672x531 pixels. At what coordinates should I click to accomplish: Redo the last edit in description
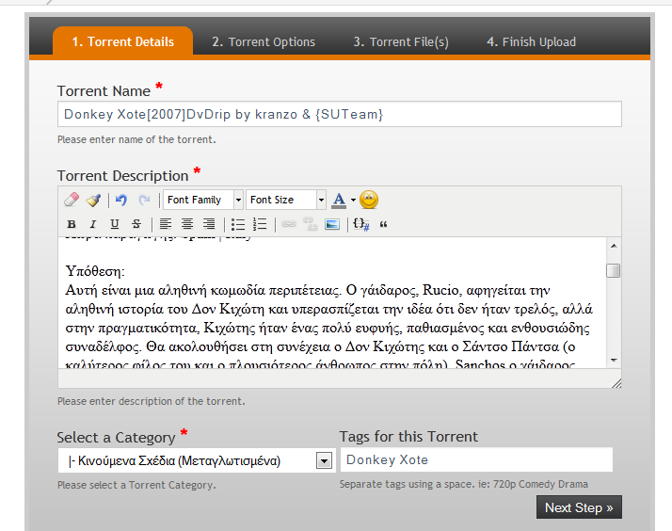click(x=144, y=200)
